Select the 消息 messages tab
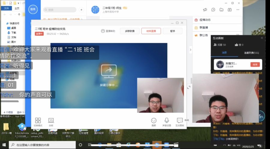The width and height of the screenshot is (270, 149). (x=224, y=53)
